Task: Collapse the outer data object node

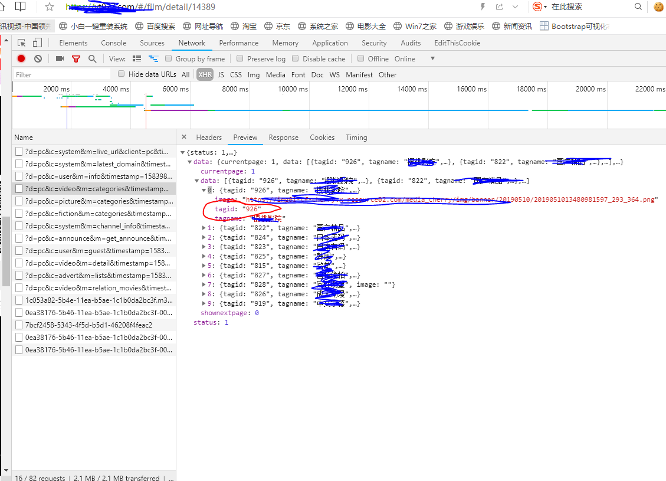Action: pyautogui.click(x=190, y=162)
